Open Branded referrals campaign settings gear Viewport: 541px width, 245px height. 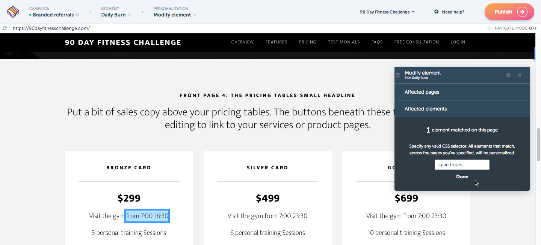pyautogui.click(x=77, y=15)
